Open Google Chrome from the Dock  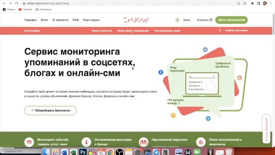[110, 152]
